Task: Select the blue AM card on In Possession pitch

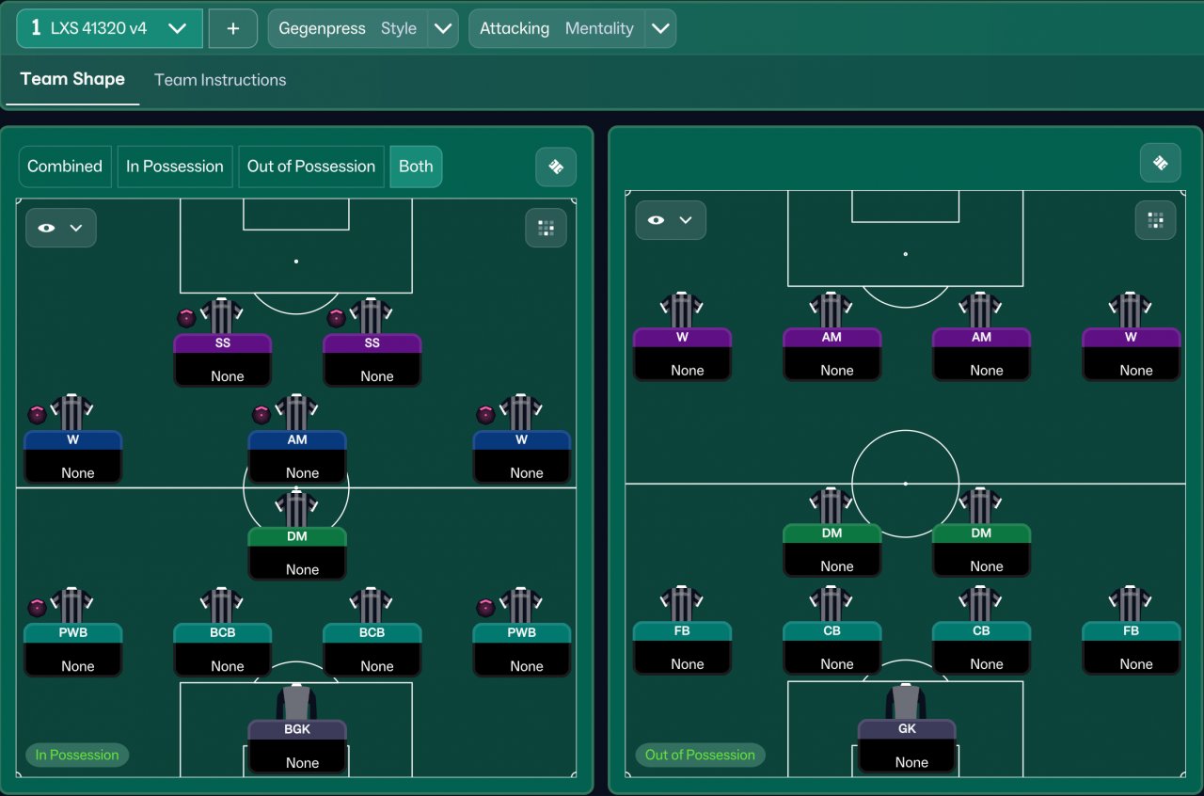Action: click(x=297, y=457)
